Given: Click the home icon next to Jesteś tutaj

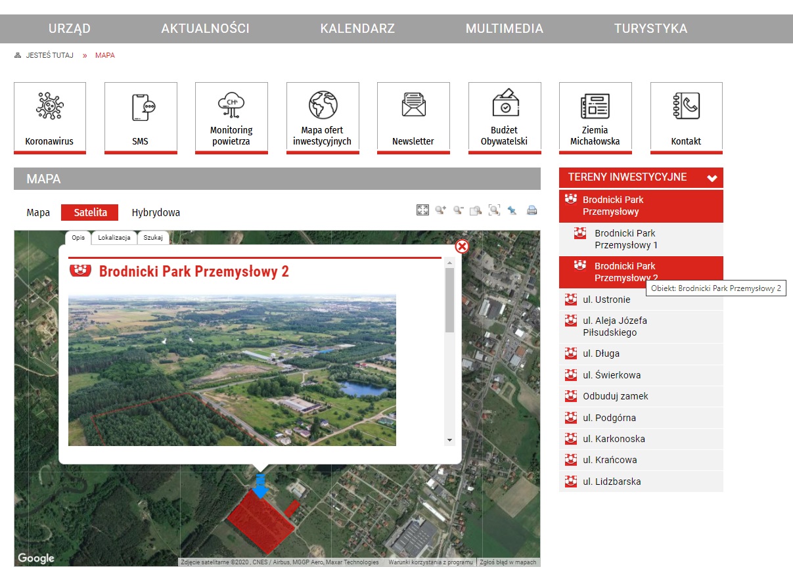Looking at the screenshot, I should point(18,55).
